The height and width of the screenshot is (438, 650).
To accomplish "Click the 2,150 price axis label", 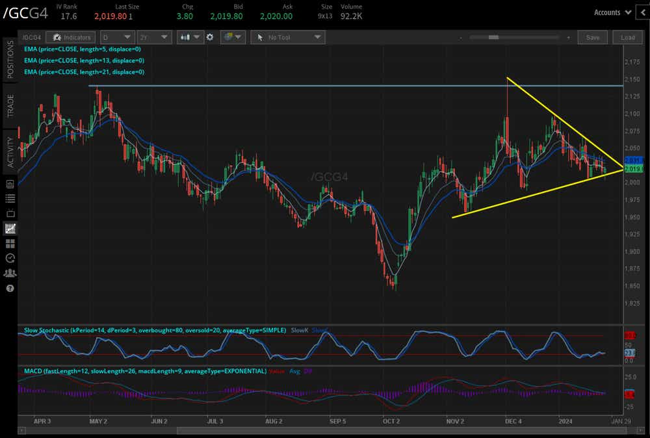I will click(632, 79).
